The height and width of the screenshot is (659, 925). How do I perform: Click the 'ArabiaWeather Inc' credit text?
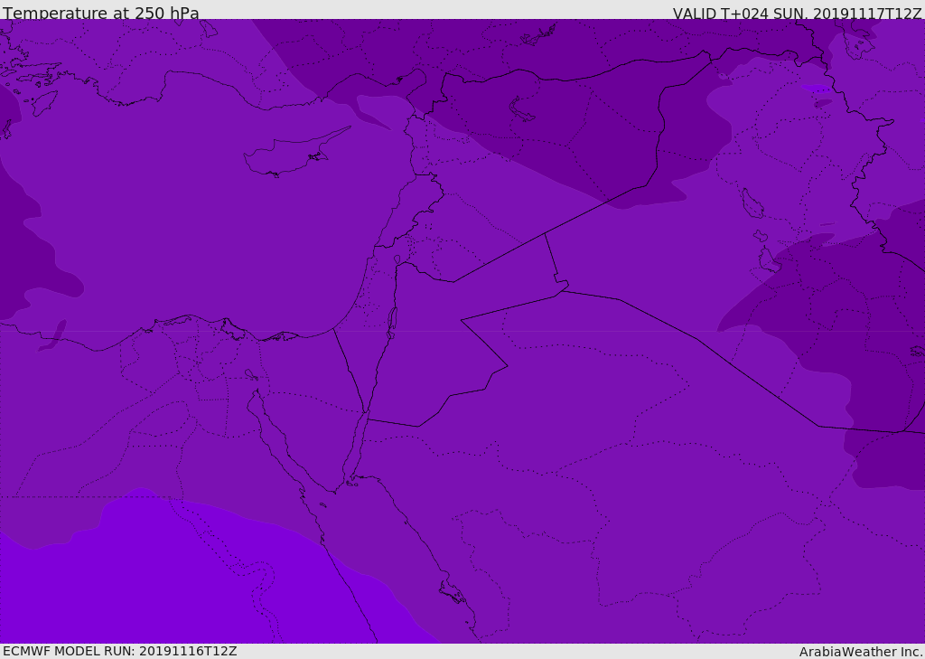[x=860, y=652]
